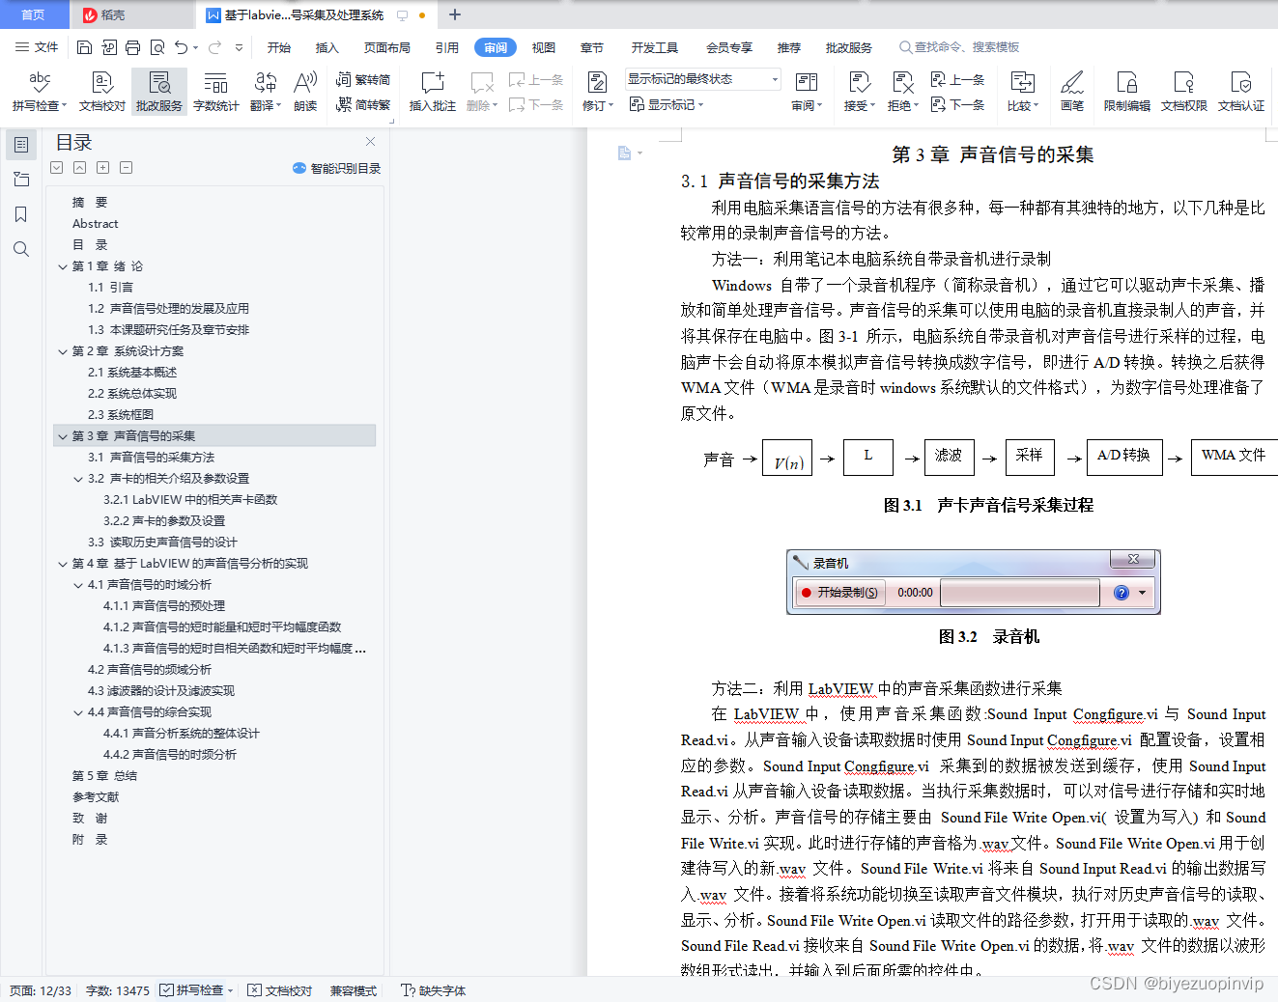Click 页面: 12/33 in status bar
1278x1002 pixels.
click(40, 990)
